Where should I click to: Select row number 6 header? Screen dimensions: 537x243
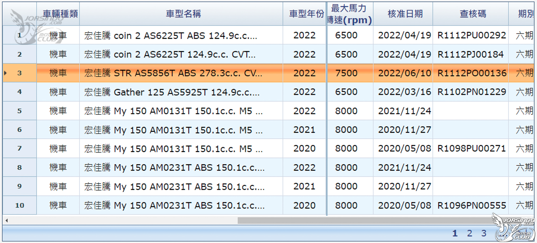click(20, 130)
